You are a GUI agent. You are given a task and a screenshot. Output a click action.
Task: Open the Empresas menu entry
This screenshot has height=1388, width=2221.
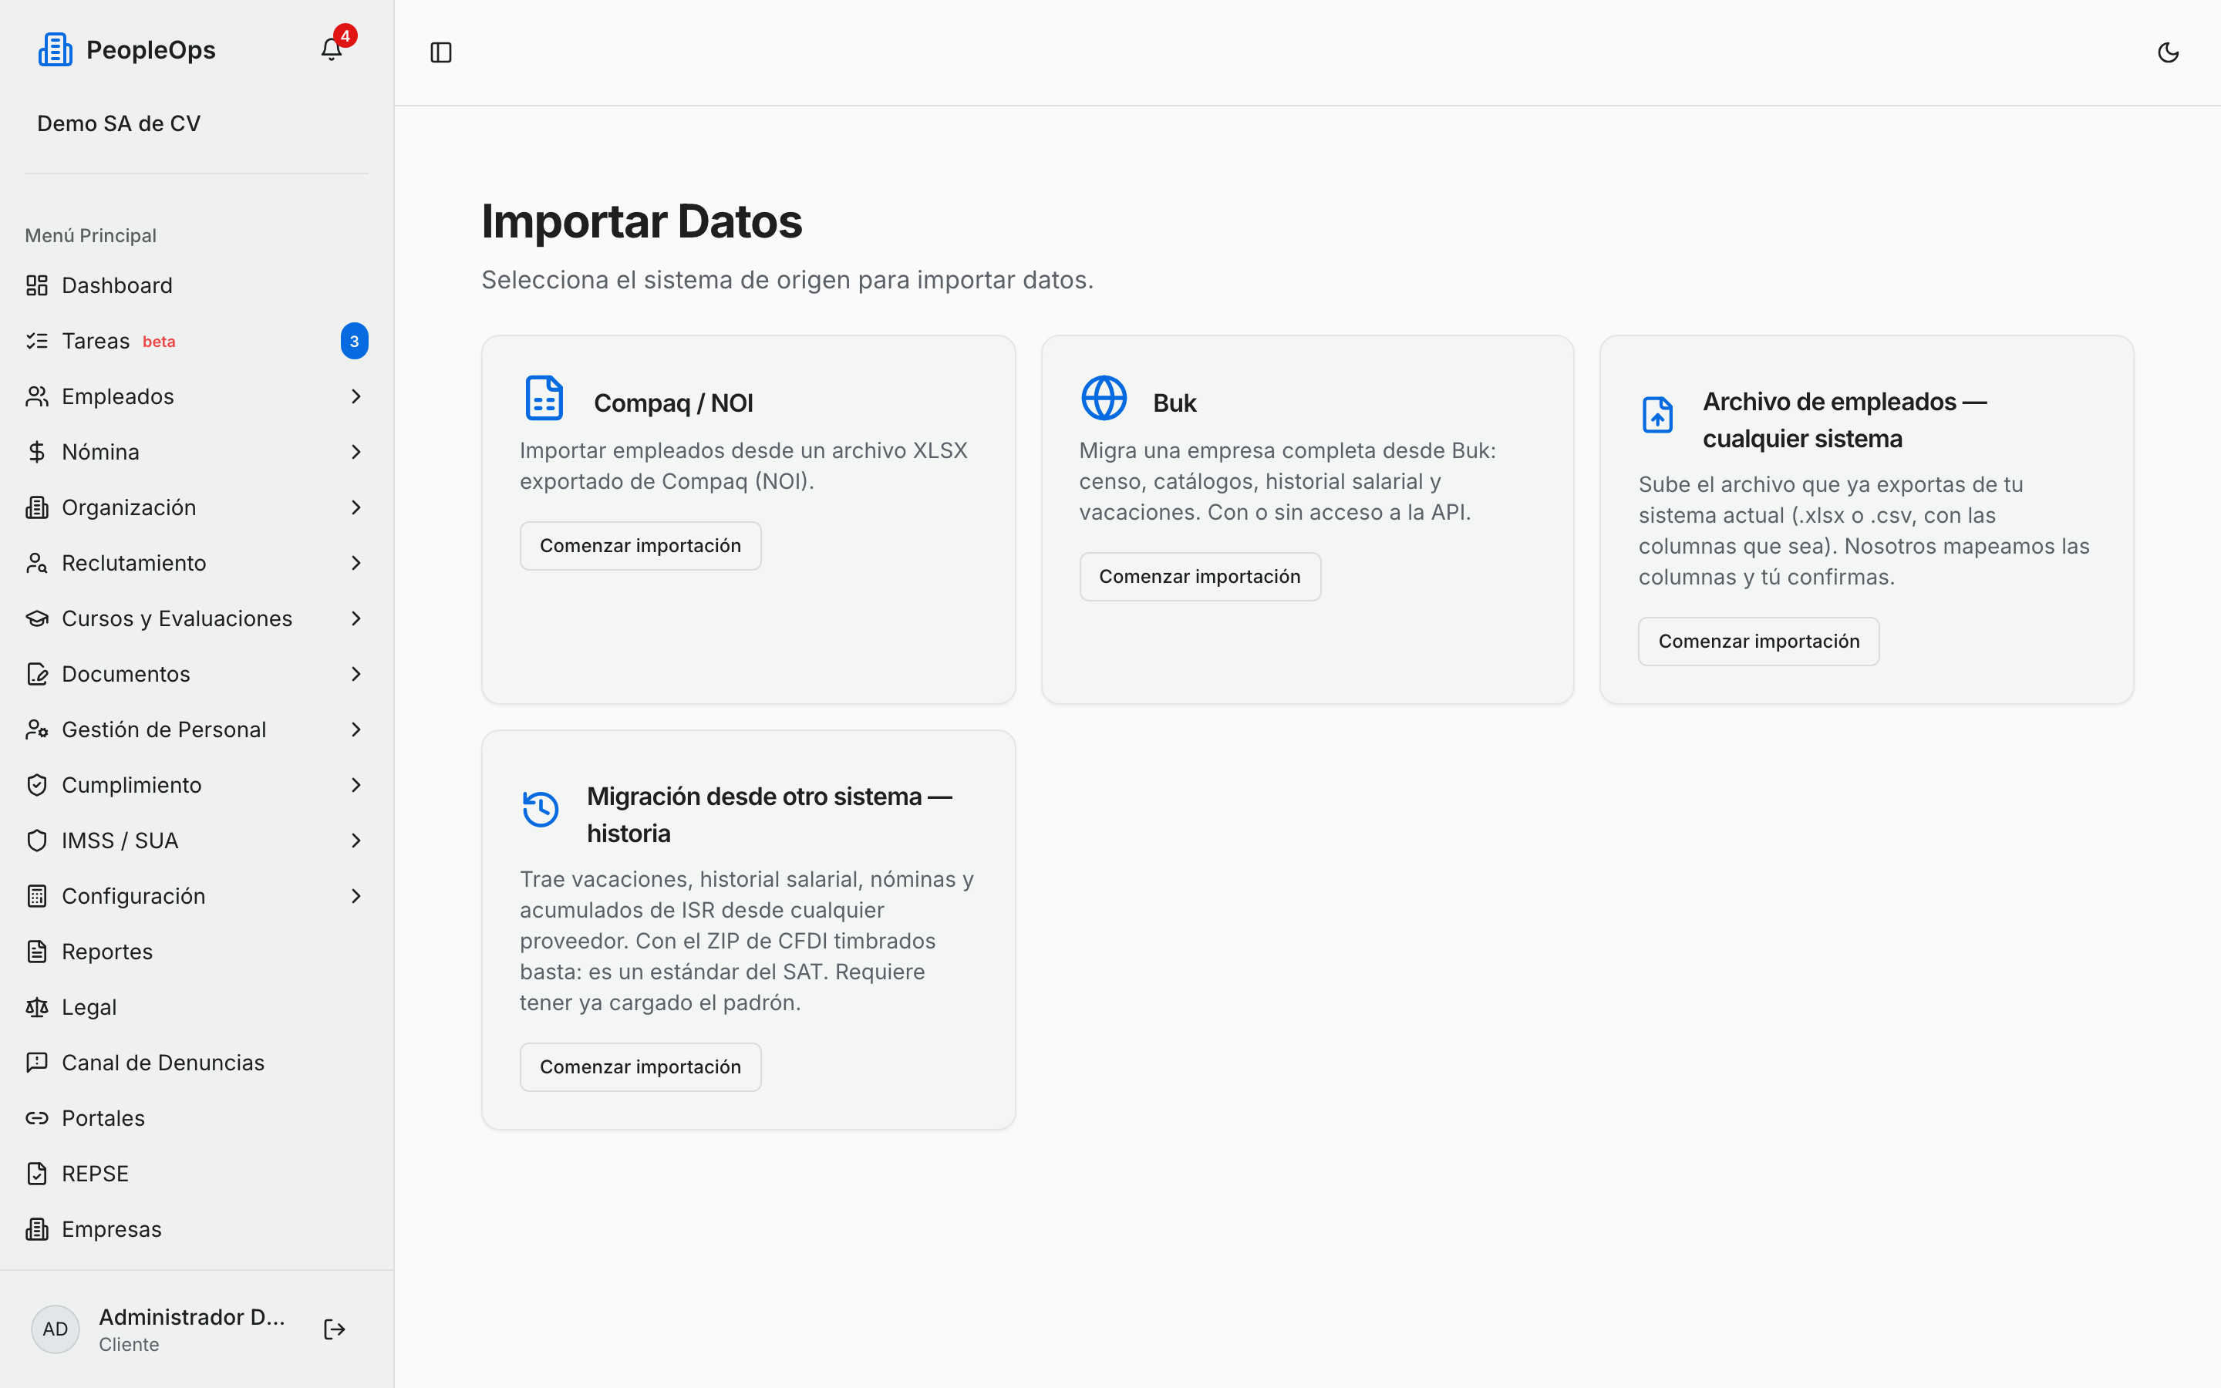[197, 1229]
